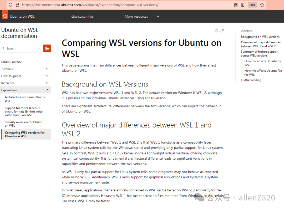Open the ubuntu.com/wsl header link

pos(83,16)
